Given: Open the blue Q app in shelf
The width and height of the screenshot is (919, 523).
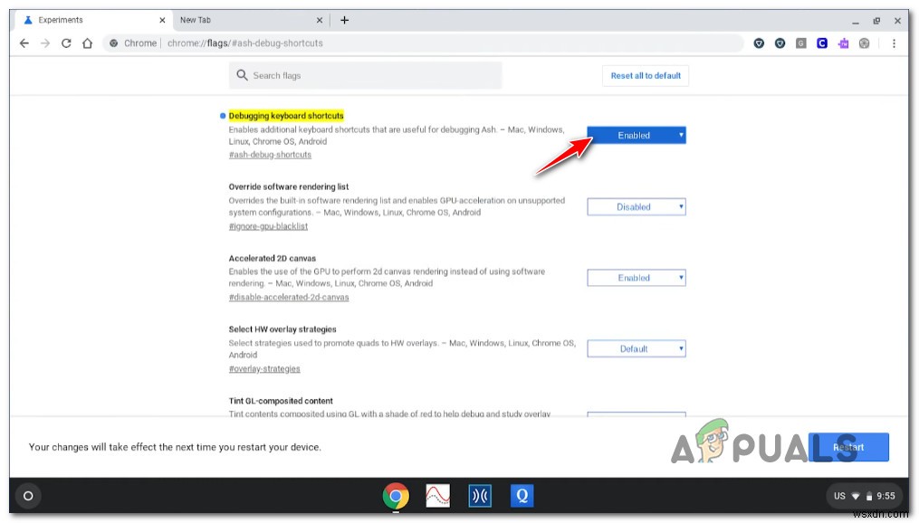Looking at the screenshot, I should [522, 496].
